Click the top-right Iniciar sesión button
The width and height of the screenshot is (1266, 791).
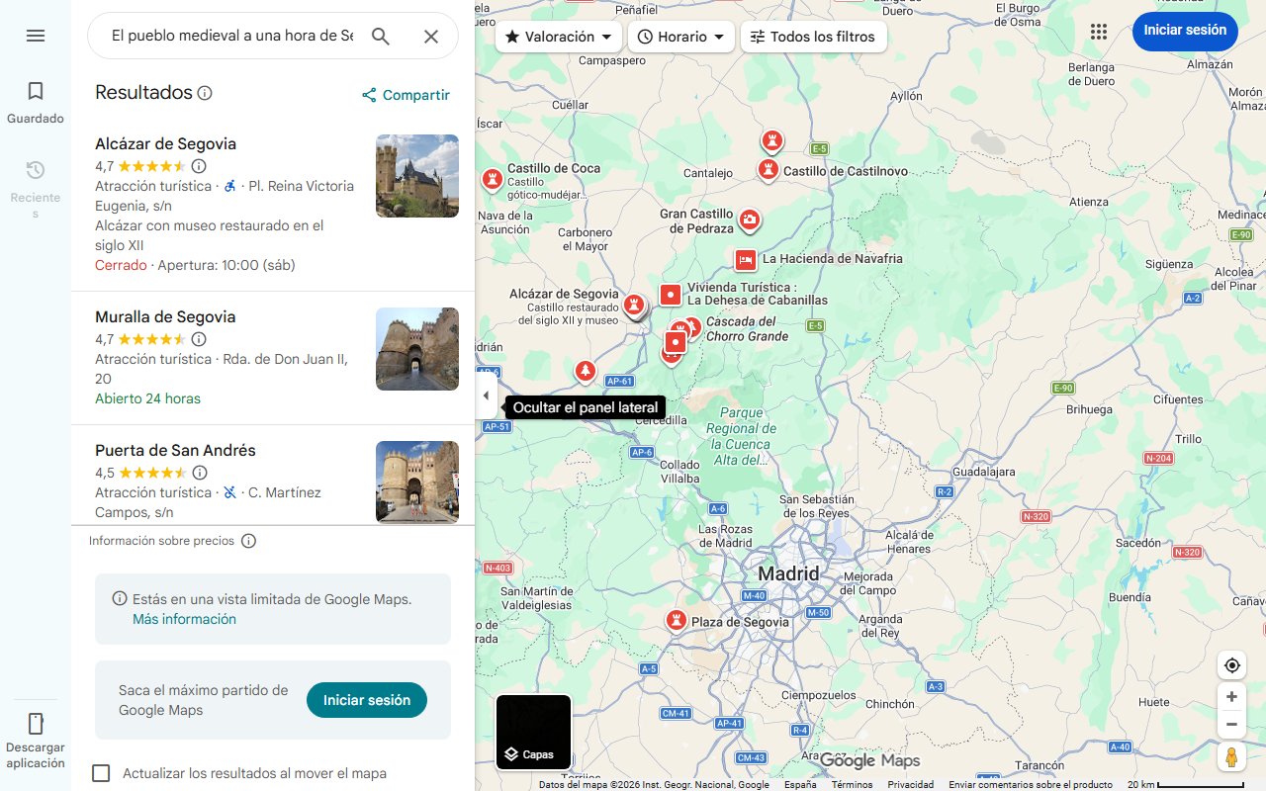point(1185,31)
